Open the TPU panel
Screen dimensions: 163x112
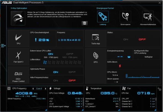(19, 39)
